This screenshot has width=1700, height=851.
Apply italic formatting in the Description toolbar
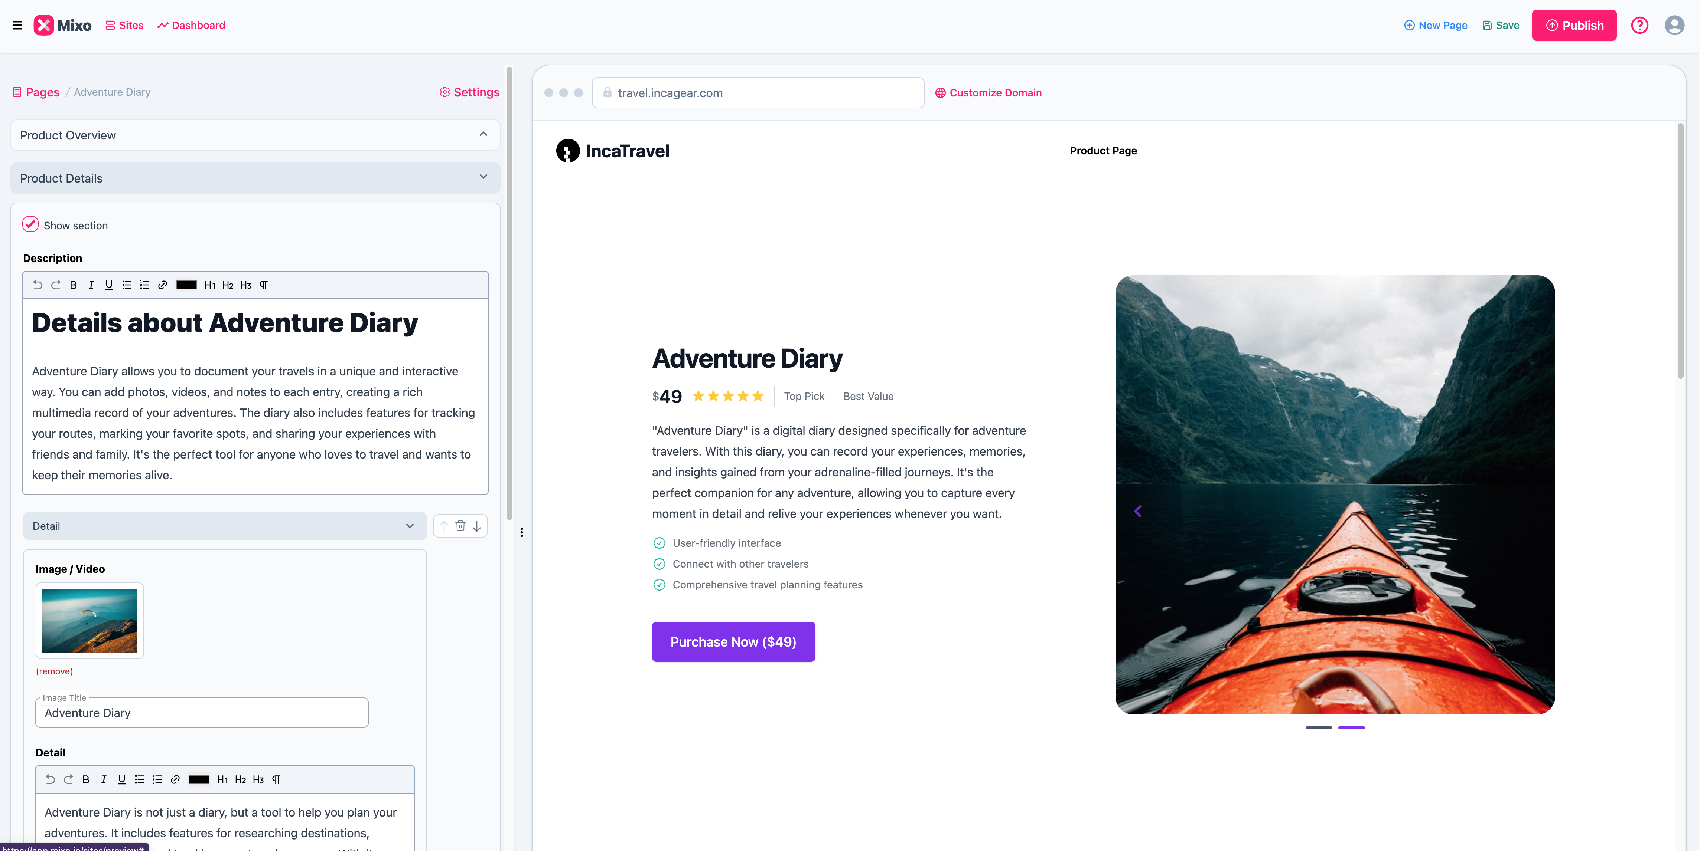pos(91,285)
